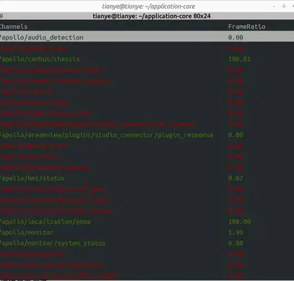Click the 9.62 frame ratio for hmi/status
This screenshot has height=281, width=294.
click(236, 178)
